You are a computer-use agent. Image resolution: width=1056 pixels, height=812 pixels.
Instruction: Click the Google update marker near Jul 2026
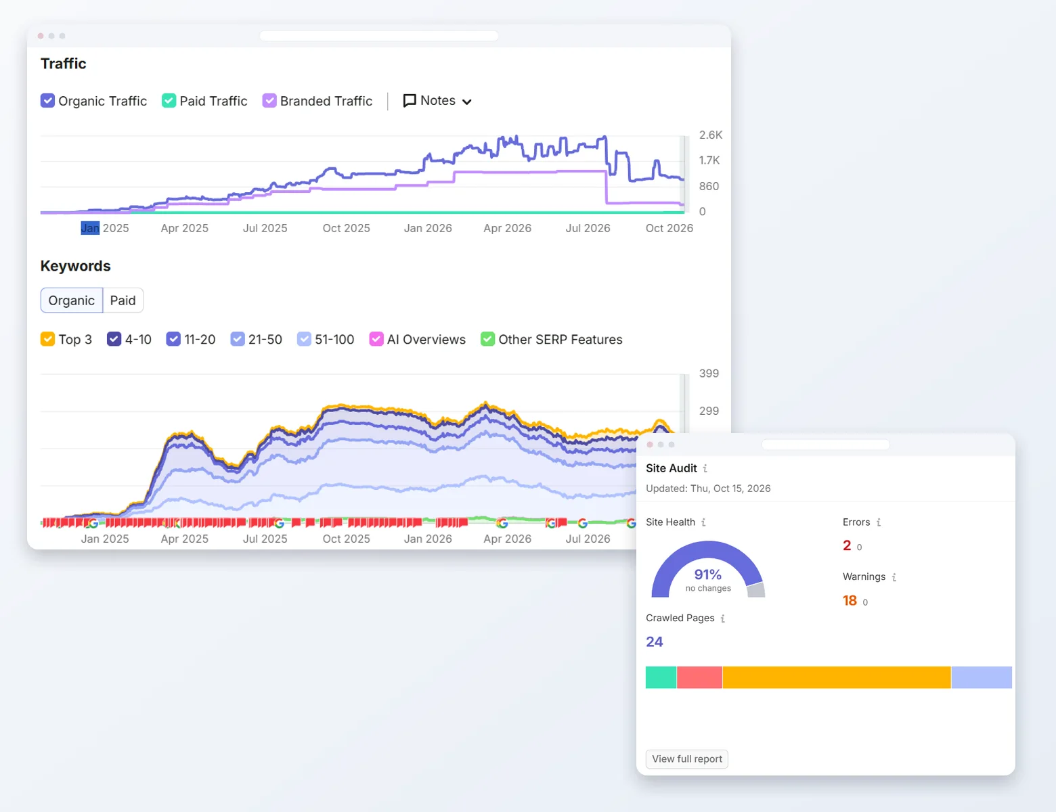pyautogui.click(x=583, y=523)
